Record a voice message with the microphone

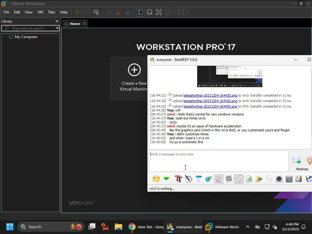309,160
